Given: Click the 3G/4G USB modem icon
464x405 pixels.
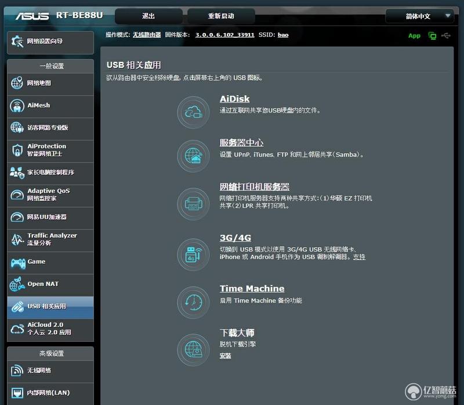Looking at the screenshot, I should [193, 255].
